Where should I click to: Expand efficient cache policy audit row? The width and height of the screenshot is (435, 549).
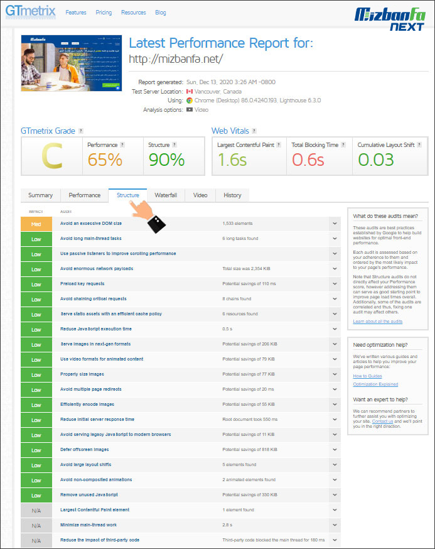pos(335,313)
